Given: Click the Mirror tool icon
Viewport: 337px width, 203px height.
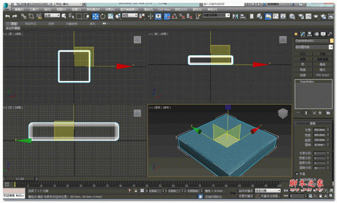Looking at the screenshot, I should coord(235,16).
